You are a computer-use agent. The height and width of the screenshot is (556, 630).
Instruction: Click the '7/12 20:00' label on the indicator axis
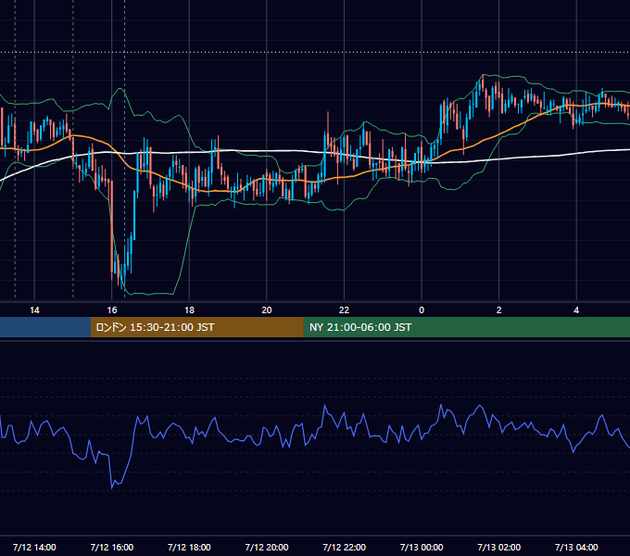click(267, 547)
